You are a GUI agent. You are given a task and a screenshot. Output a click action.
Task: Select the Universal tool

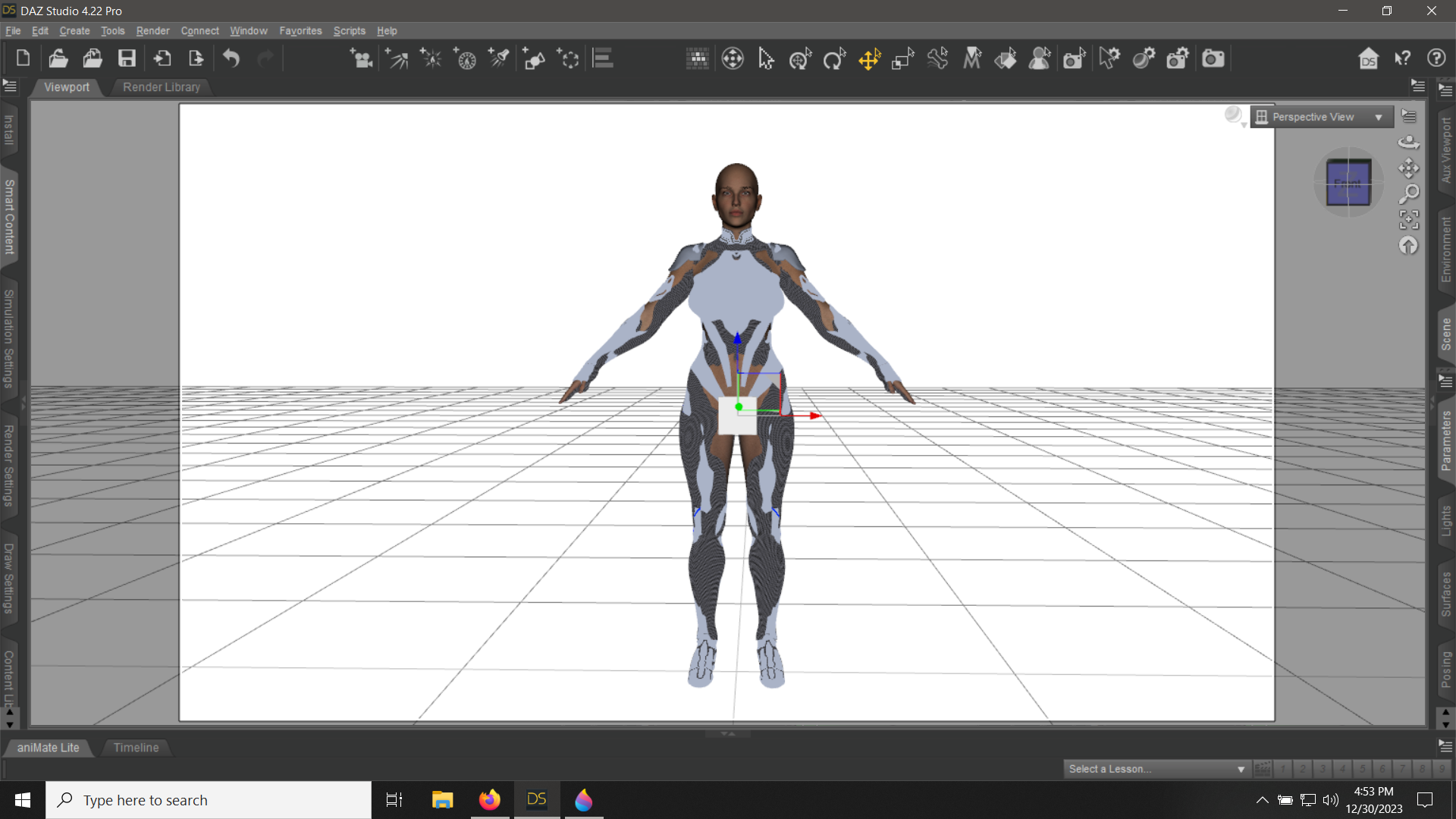point(800,58)
